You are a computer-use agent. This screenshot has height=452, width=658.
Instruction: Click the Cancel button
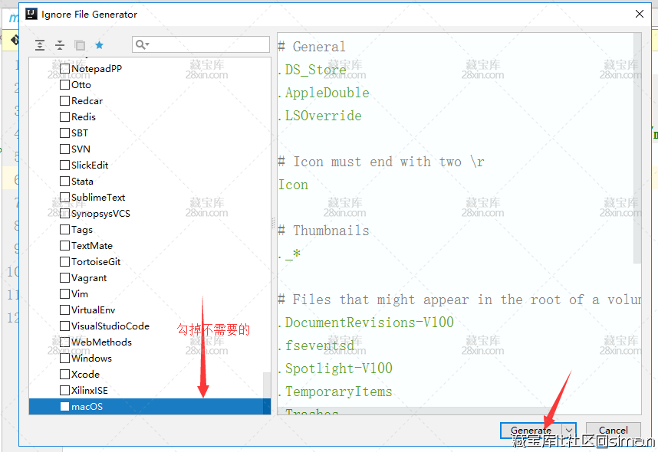click(x=613, y=431)
